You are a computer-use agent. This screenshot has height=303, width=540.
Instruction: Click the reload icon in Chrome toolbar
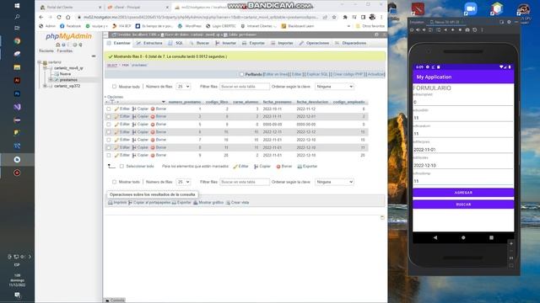click(59, 17)
